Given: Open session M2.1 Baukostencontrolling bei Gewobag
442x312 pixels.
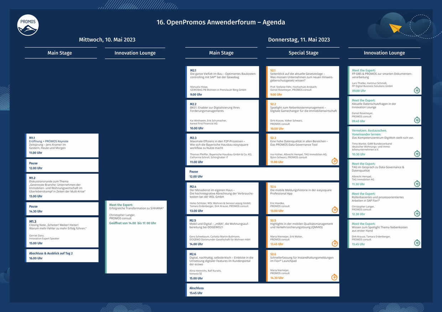Looking at the screenshot, I should click(x=222, y=82).
